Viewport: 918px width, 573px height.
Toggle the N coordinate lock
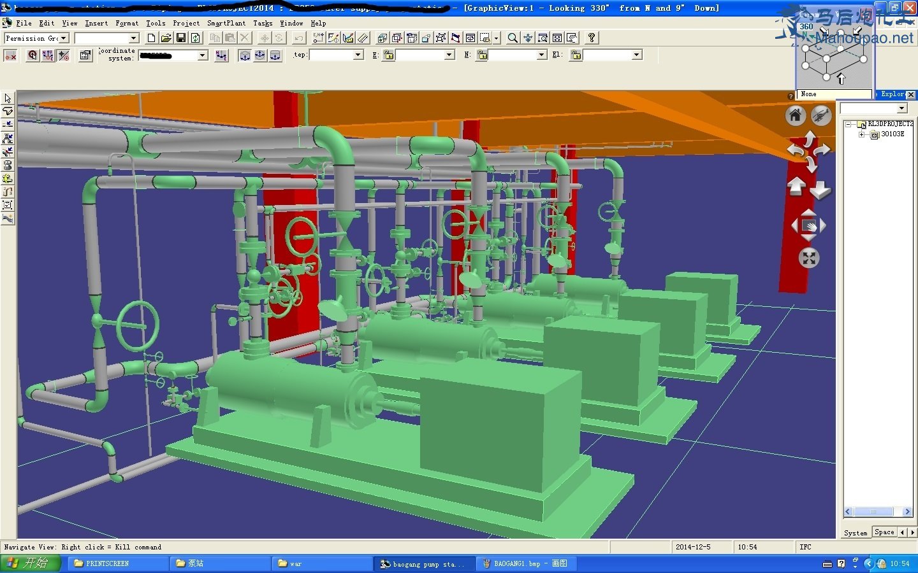tap(483, 55)
